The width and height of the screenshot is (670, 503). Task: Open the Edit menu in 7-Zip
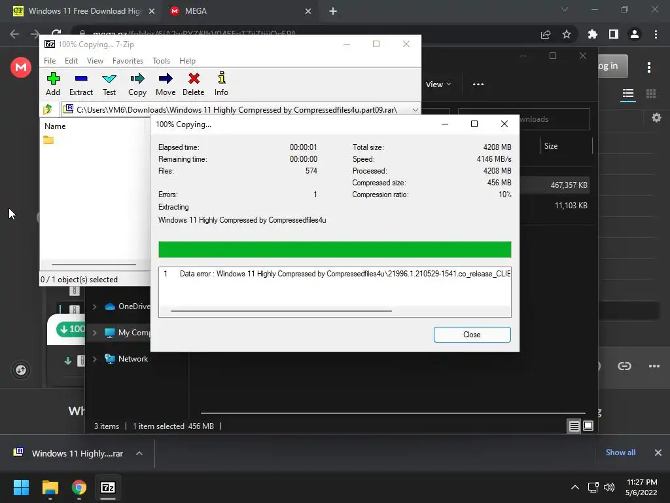[71, 61]
